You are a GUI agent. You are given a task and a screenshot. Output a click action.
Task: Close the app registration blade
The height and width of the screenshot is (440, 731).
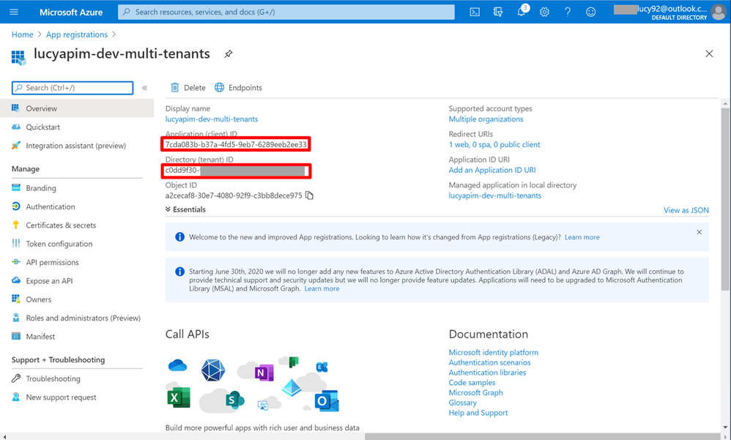709,53
